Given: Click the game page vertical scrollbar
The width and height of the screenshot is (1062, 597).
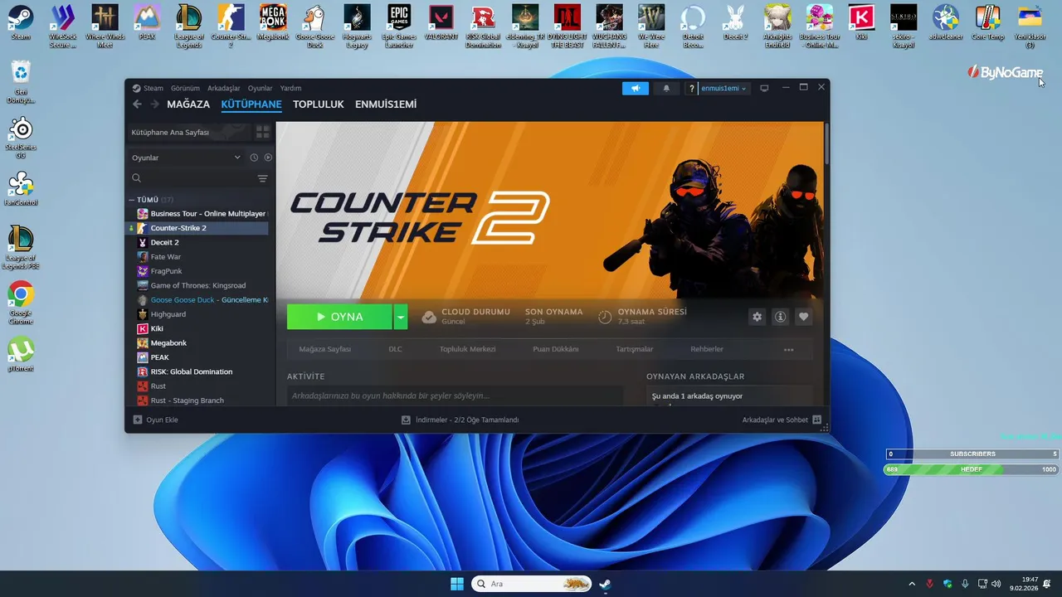Looking at the screenshot, I should [x=826, y=144].
